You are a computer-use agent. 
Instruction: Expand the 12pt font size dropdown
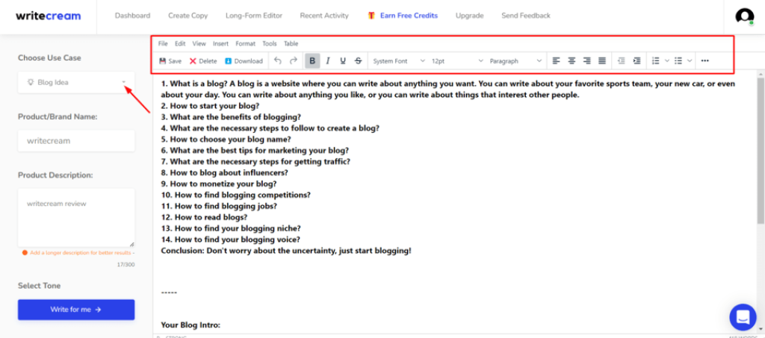457,61
